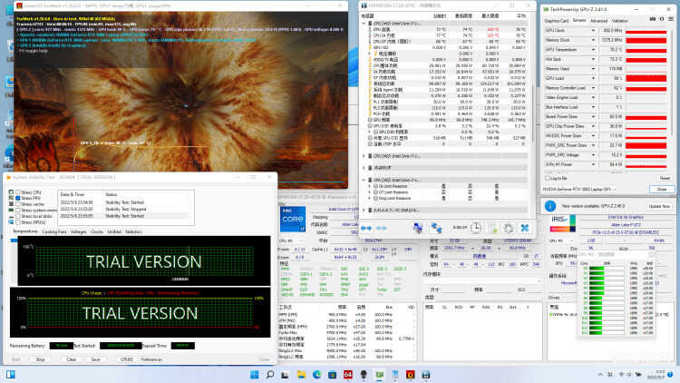Click HWiNFO expand arrows icon
The image size is (680, 383).
tap(366, 228)
